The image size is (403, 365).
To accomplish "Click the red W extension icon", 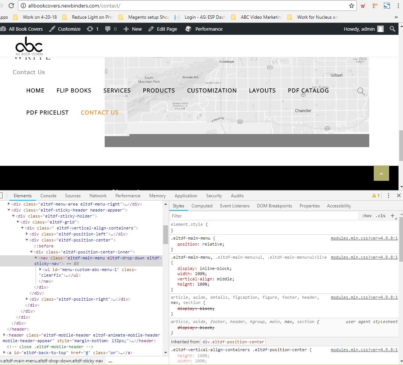I will pyautogui.click(x=363, y=6).
